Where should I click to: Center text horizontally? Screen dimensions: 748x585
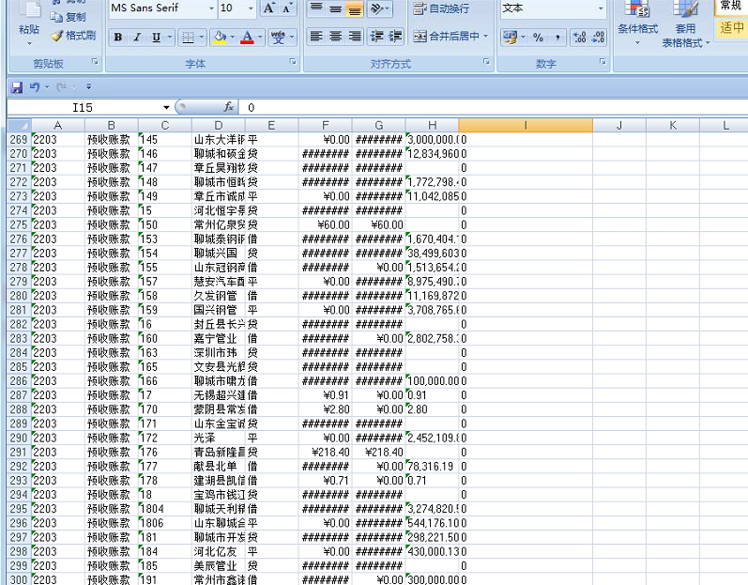335,37
